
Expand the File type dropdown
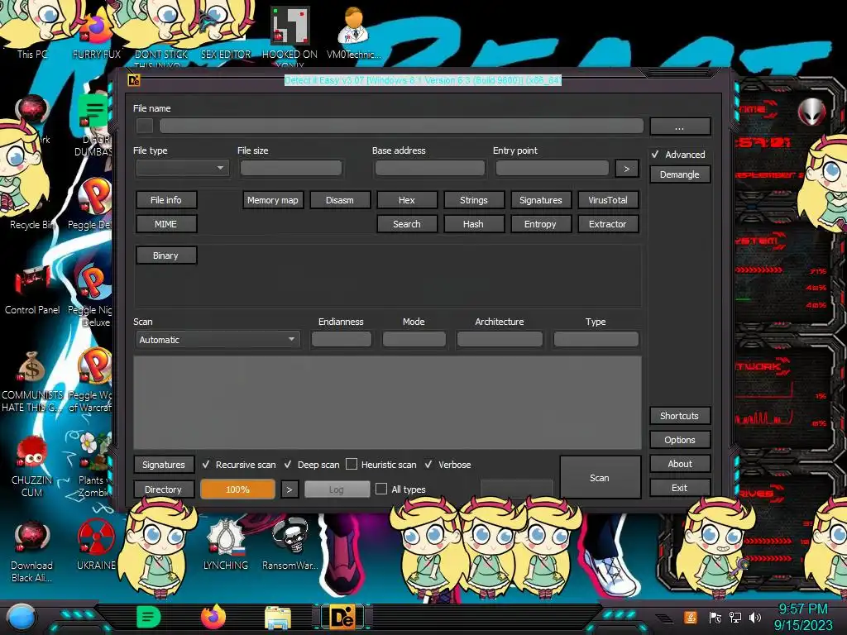(183, 168)
